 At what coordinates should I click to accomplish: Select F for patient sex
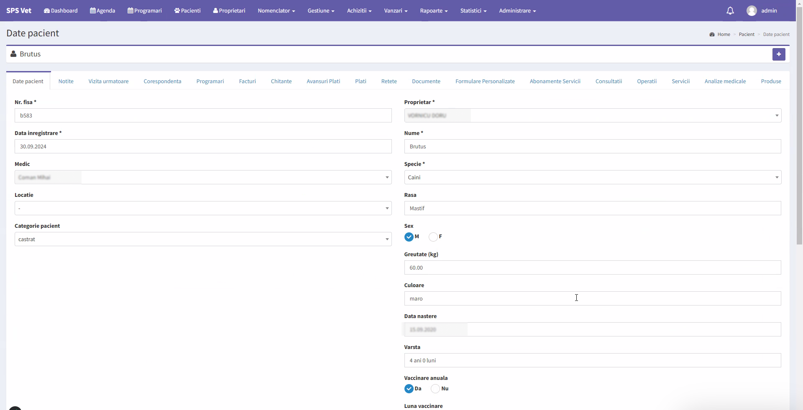click(x=433, y=237)
